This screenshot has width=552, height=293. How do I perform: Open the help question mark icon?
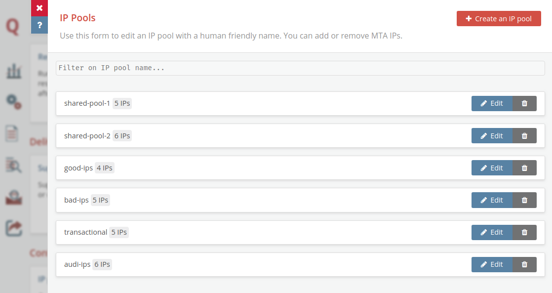(x=39, y=25)
